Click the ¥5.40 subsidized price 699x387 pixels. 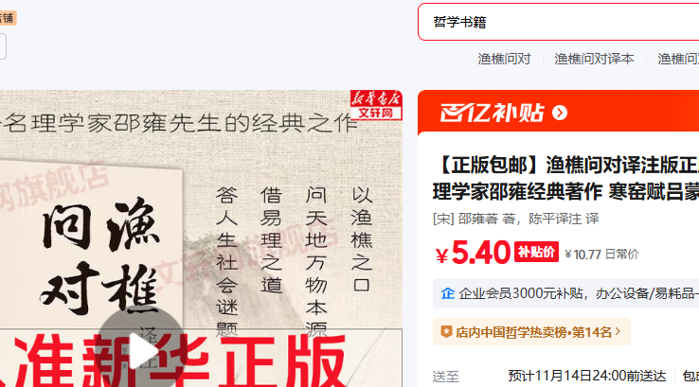click(x=473, y=253)
